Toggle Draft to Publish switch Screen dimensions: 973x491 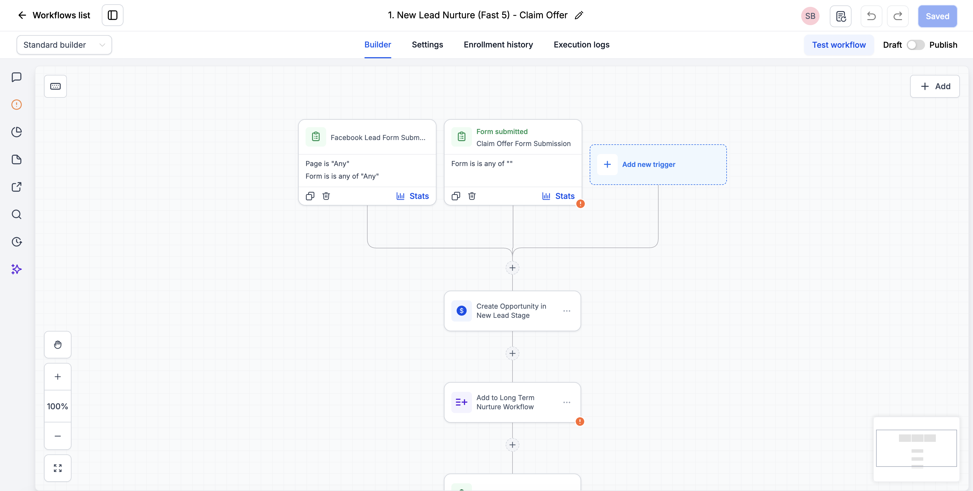[x=915, y=45]
